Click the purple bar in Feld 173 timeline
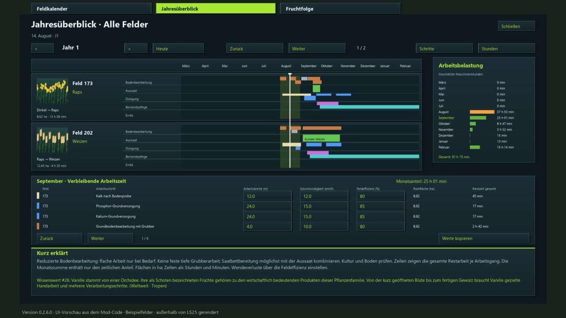 (327, 103)
